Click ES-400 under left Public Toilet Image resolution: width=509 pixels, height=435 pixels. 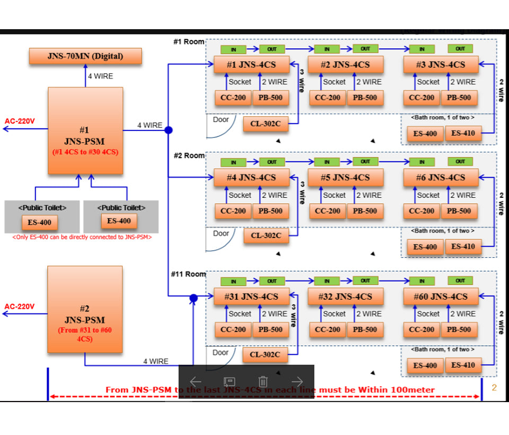[x=39, y=222]
